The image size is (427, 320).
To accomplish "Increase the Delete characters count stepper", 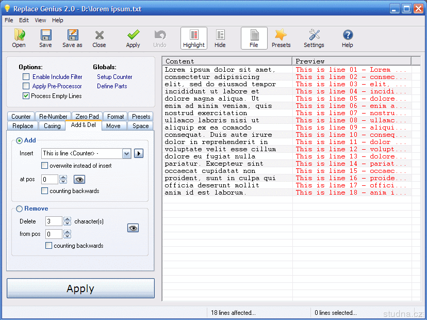I will coord(67,219).
